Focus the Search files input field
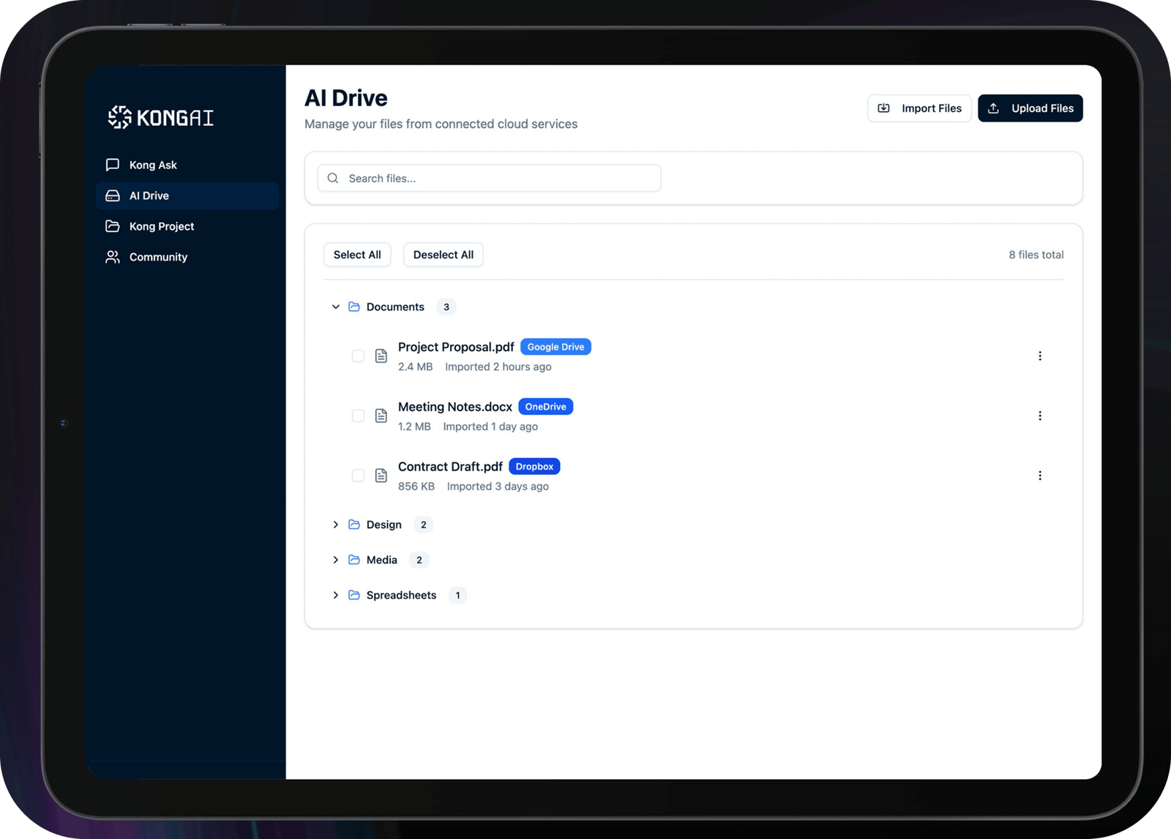 click(498, 178)
